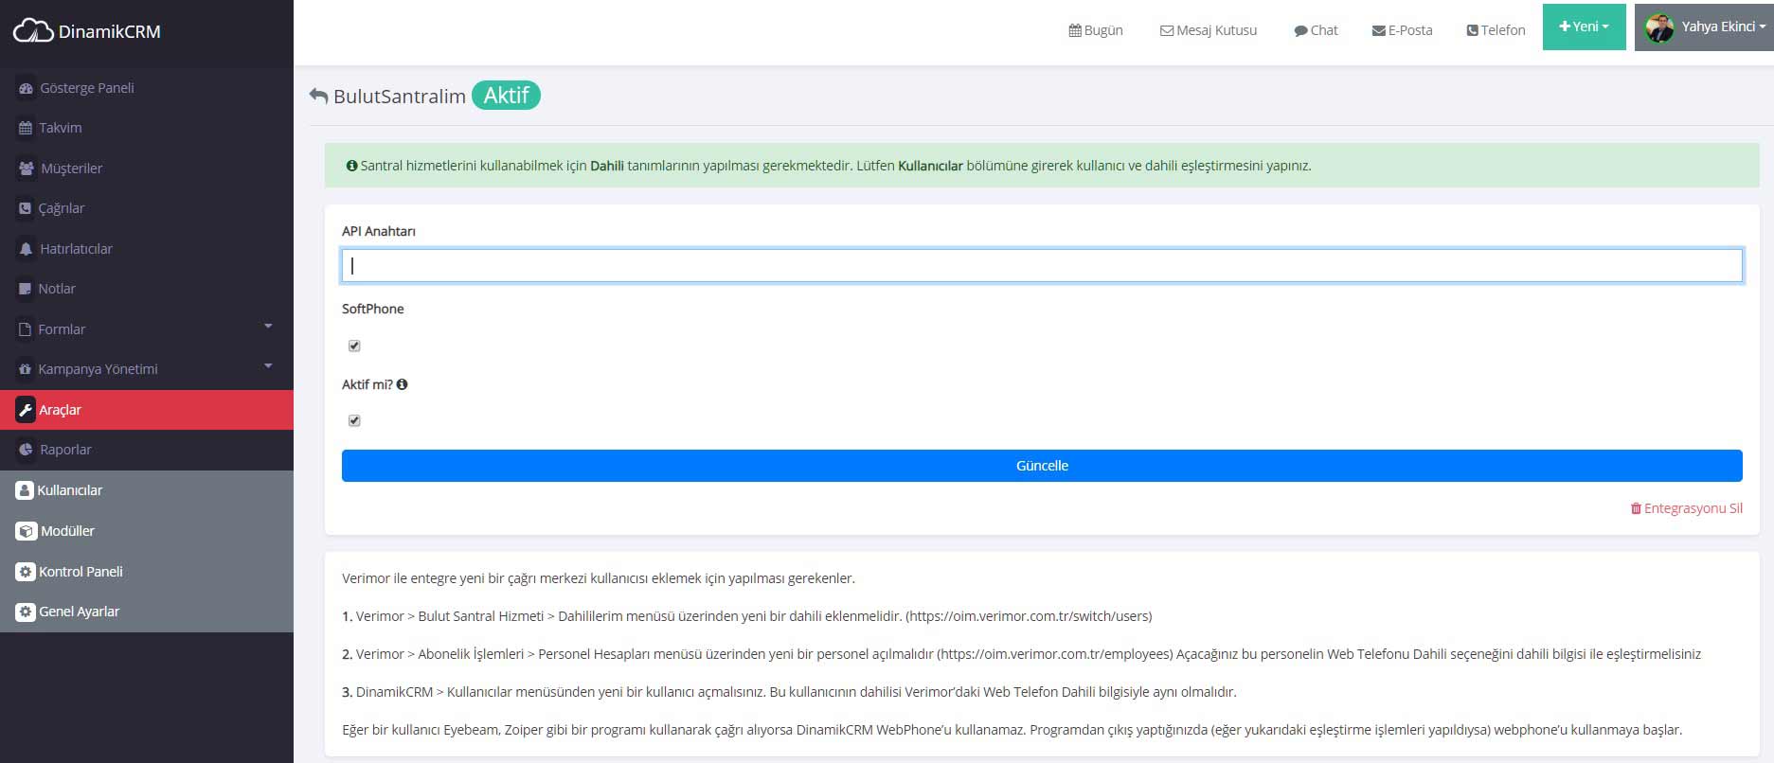Click the Kampanya Yönetimi gift icon
The width and height of the screenshot is (1774, 763).
tap(26, 369)
